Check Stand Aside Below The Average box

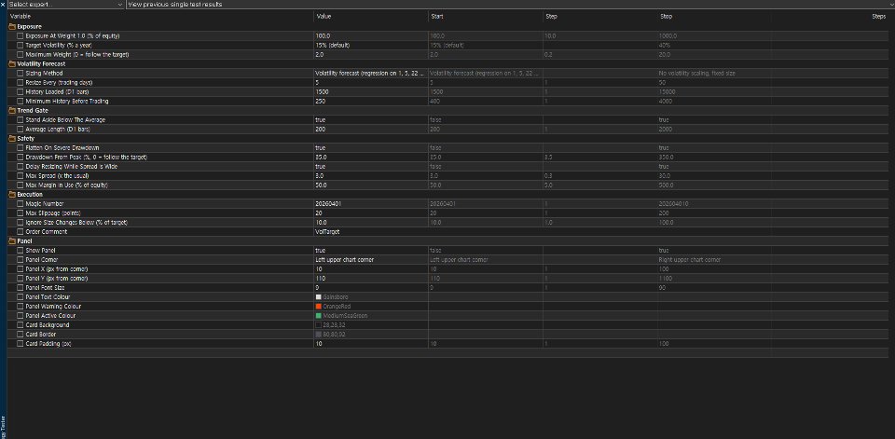[x=20, y=120]
